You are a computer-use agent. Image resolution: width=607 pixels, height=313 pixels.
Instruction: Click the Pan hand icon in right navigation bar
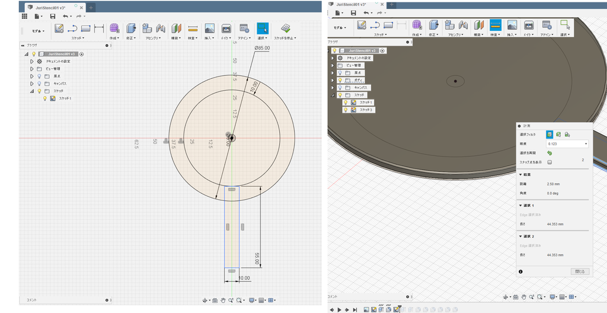[523, 296]
